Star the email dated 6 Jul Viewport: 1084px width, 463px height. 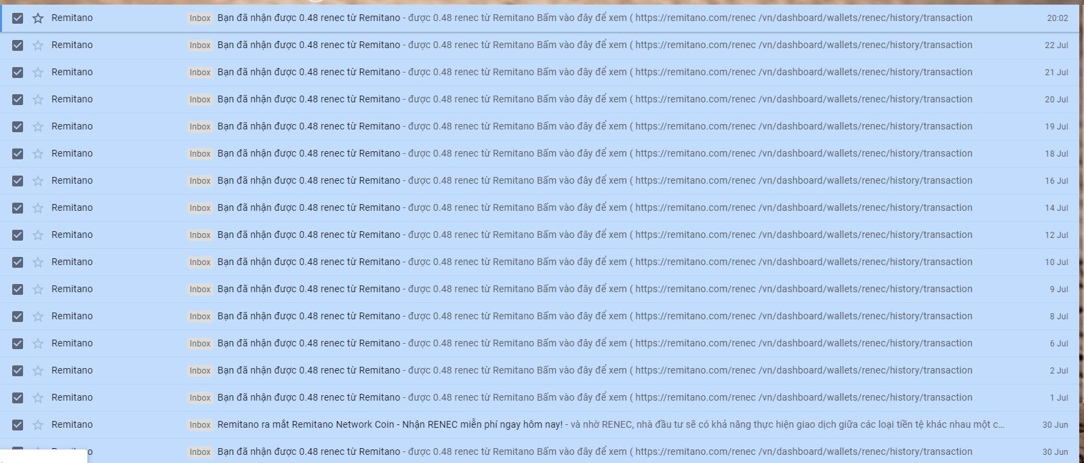pyautogui.click(x=38, y=344)
